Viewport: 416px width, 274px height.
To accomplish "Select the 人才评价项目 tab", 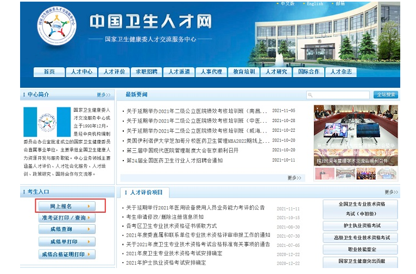I will [145, 193].
